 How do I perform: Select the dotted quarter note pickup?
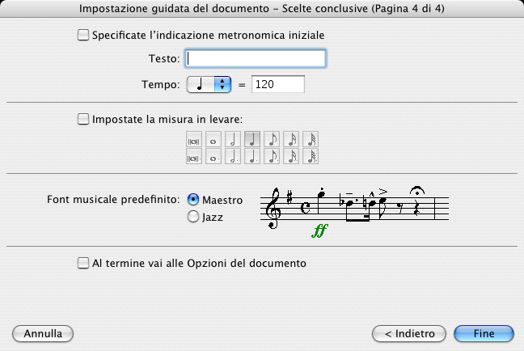tap(252, 156)
